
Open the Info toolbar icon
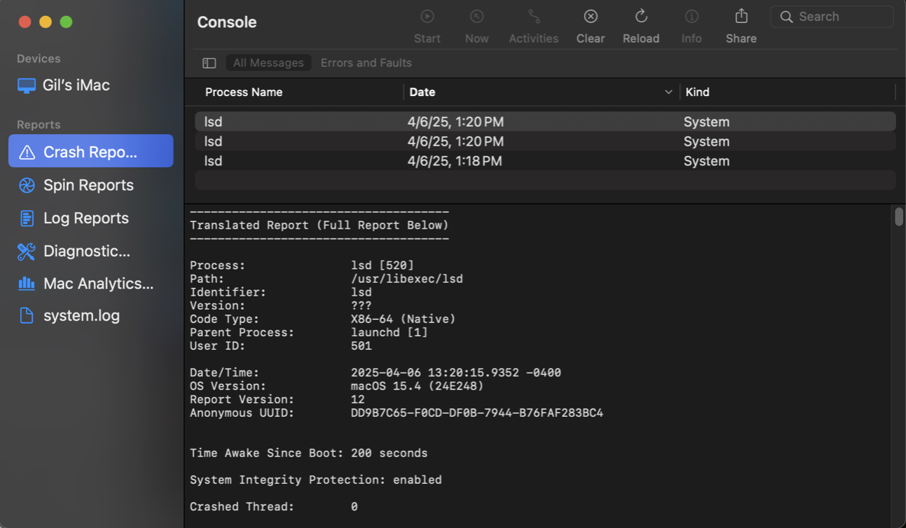click(692, 16)
